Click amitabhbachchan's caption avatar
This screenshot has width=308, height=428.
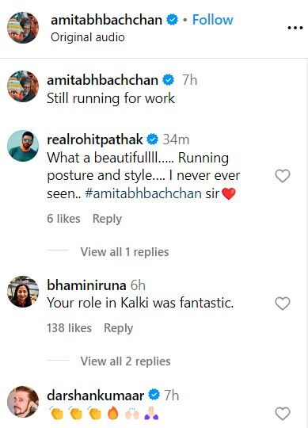tap(23, 86)
